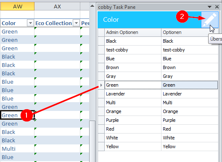Click the vertical scrollbar thumb of the sheet

92,141
